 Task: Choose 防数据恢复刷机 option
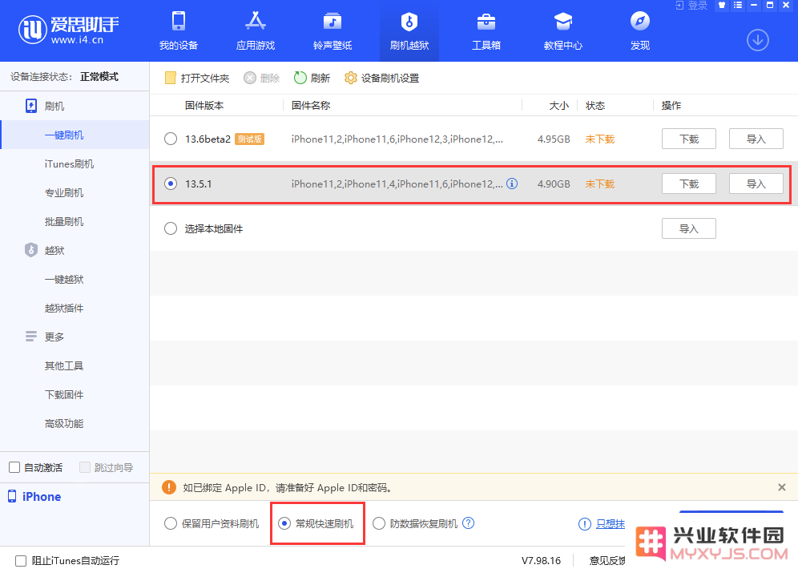pyautogui.click(x=379, y=523)
